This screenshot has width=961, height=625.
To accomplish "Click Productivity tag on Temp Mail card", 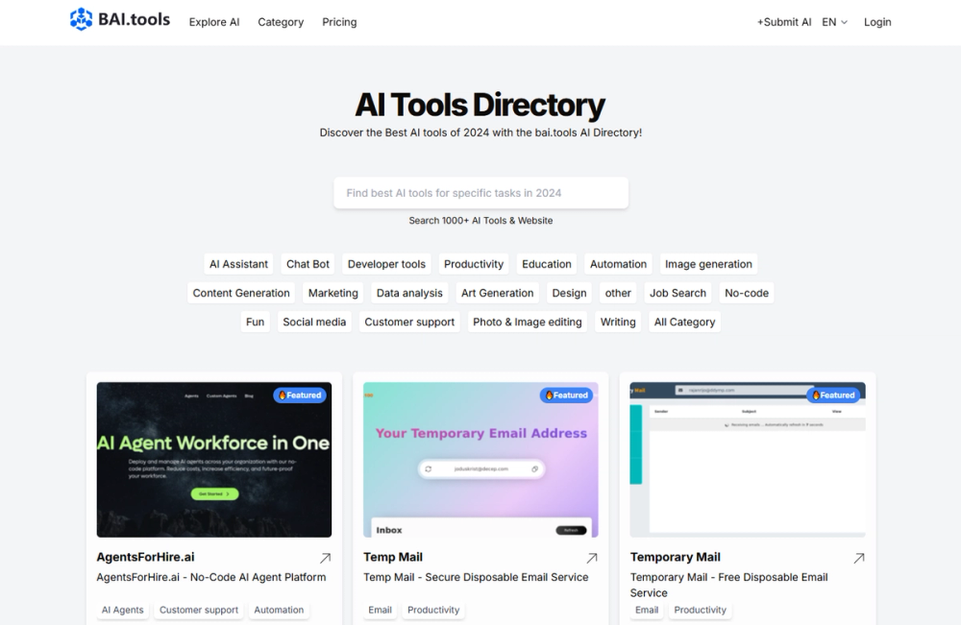I will click(x=433, y=610).
